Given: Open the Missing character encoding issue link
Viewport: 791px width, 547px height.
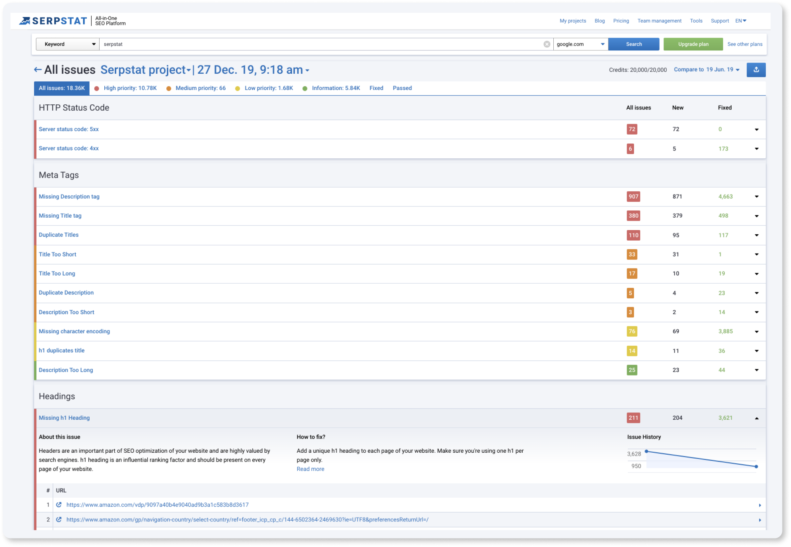Looking at the screenshot, I should pyautogui.click(x=74, y=331).
